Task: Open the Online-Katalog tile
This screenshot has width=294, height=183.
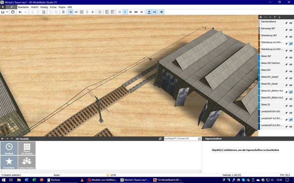Action: [27, 162]
